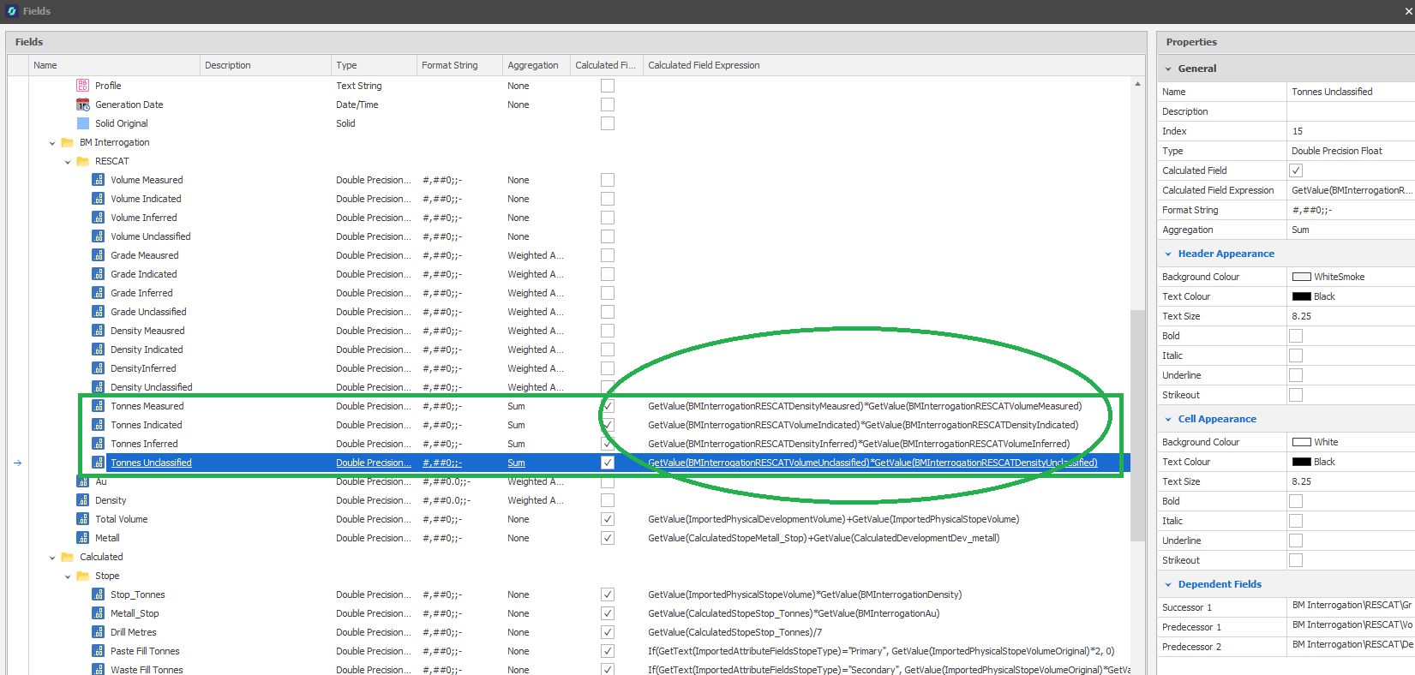Toggle Bold checkbox under Header Appearance

point(1296,336)
